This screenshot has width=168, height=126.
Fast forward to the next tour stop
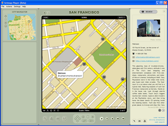pyautogui.click(x=123, y=119)
